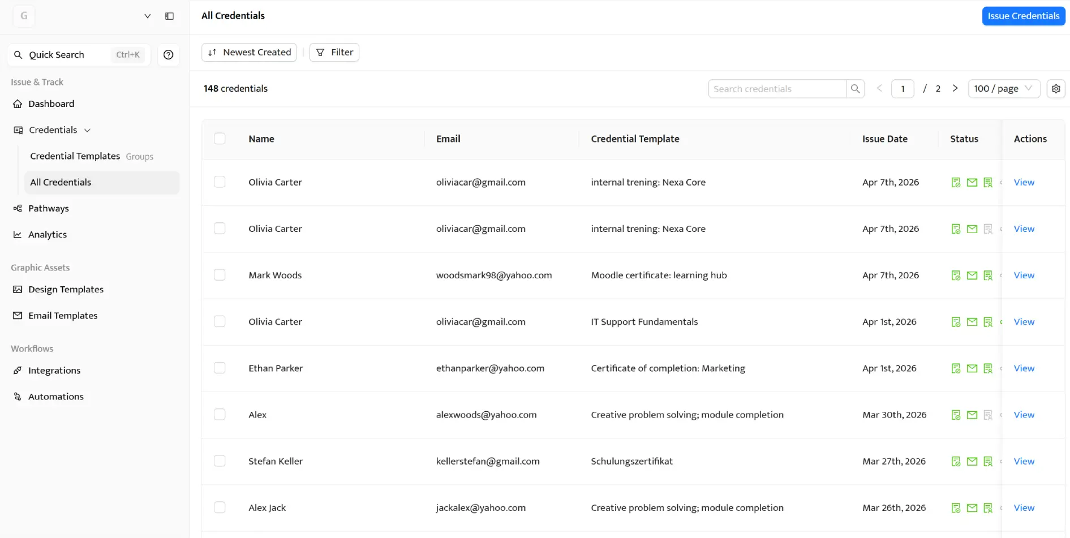Click the Issue Credentials button
1070x538 pixels.
[x=1023, y=16]
